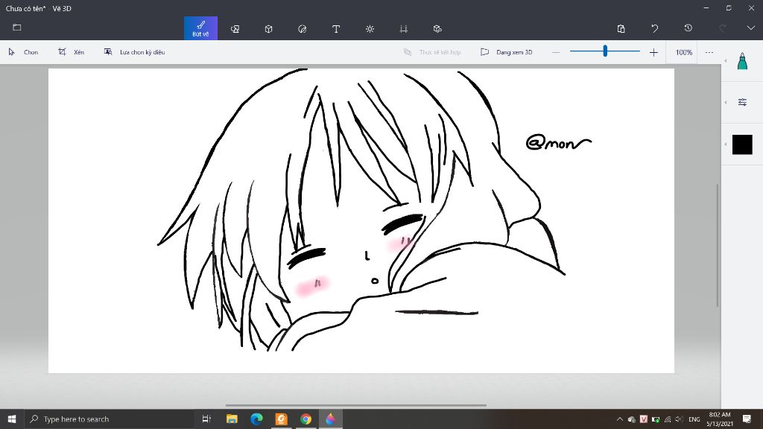Click the Paste clipboard icon
Image resolution: width=763 pixels, height=429 pixels.
point(621,29)
